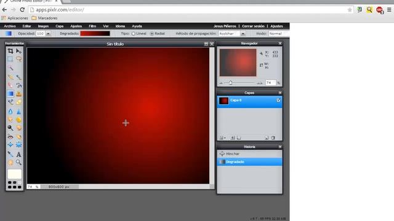This screenshot has width=394, height=221.
Task: Select the Spot Heal tool
Action: (x=19, y=137)
